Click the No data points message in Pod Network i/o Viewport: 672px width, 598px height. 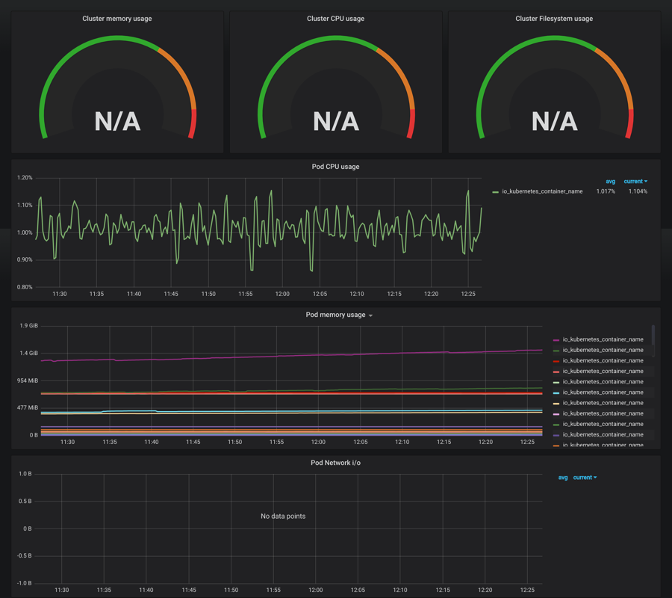click(283, 516)
